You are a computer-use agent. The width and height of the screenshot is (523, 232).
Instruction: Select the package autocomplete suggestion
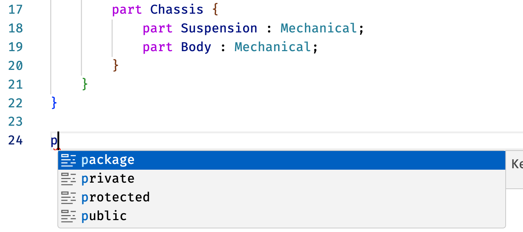[x=281, y=160]
